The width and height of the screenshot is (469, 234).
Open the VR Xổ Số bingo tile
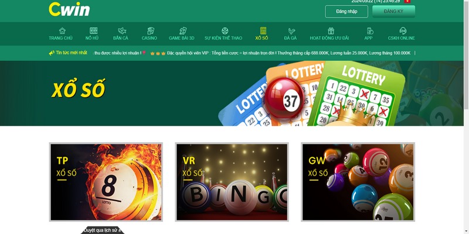232,182
